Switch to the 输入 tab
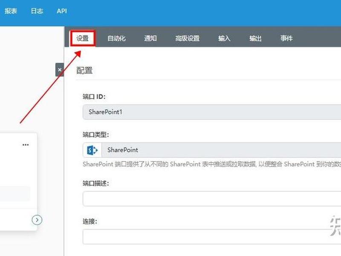Viewport: 341px width, 256px height. tap(224, 38)
